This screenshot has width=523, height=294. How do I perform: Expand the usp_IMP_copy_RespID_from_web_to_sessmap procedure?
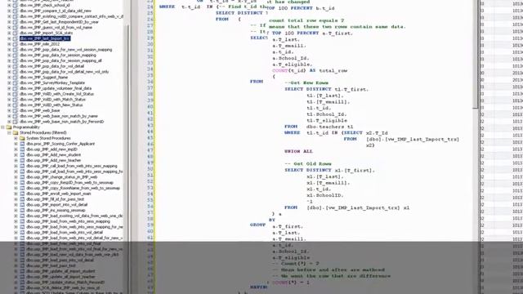click(x=16, y=183)
